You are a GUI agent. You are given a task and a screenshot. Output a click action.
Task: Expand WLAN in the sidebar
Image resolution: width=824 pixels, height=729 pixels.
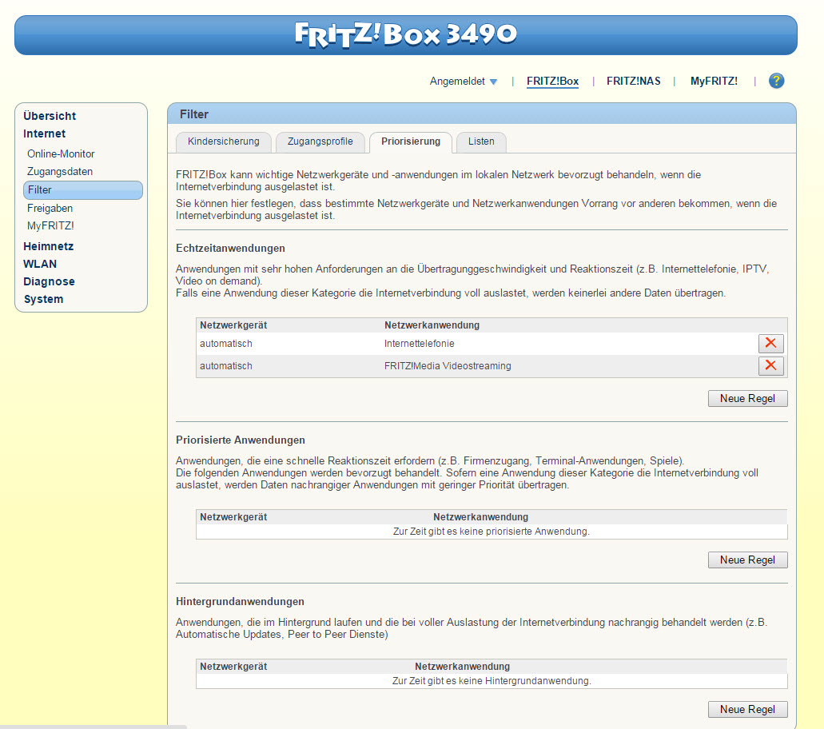40,265
